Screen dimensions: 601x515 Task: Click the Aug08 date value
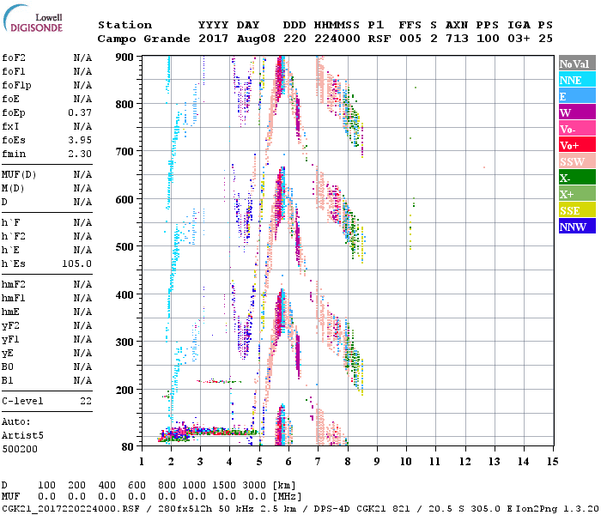(x=256, y=39)
